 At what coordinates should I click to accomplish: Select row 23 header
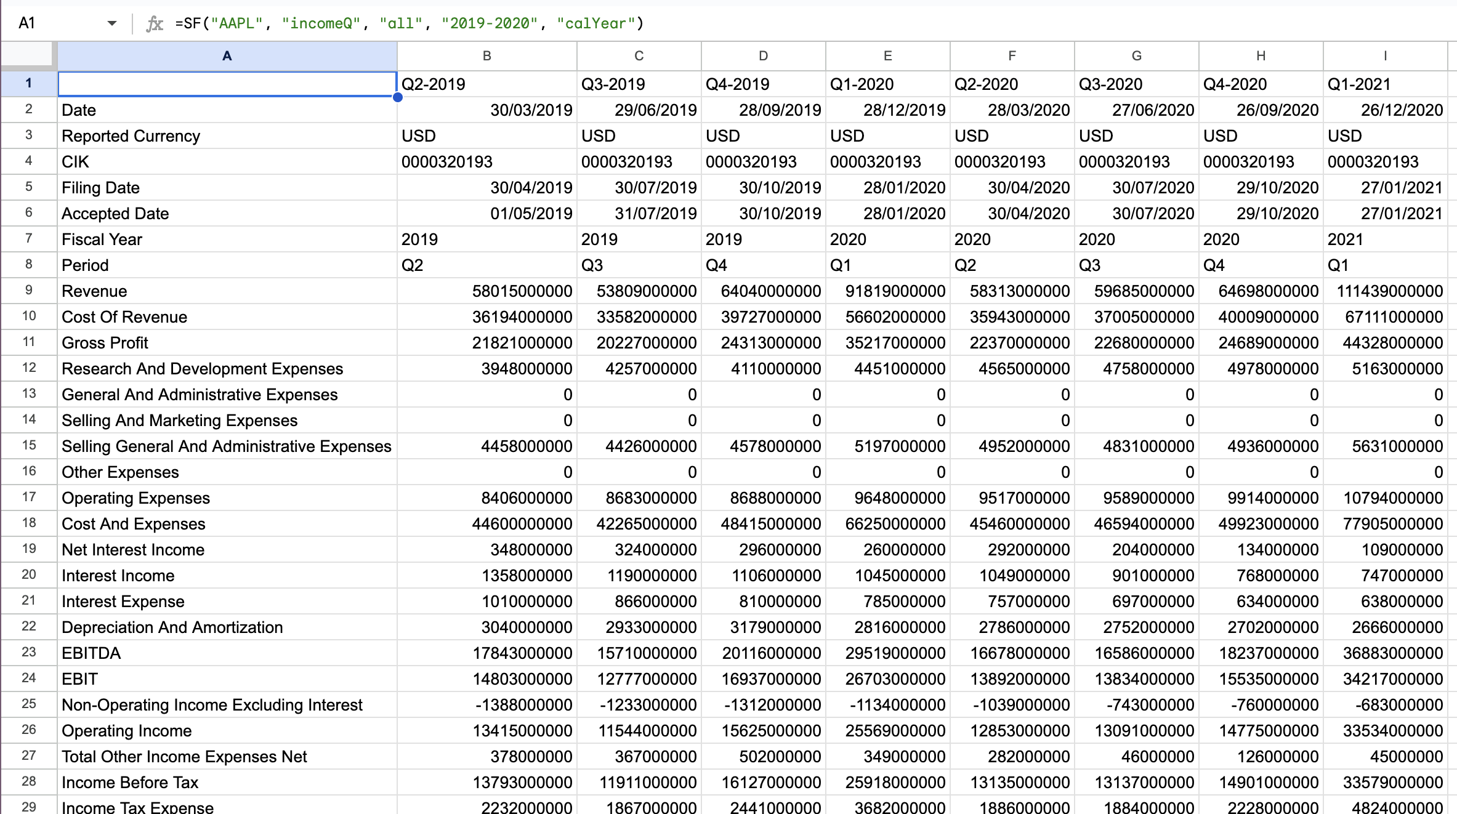click(28, 652)
